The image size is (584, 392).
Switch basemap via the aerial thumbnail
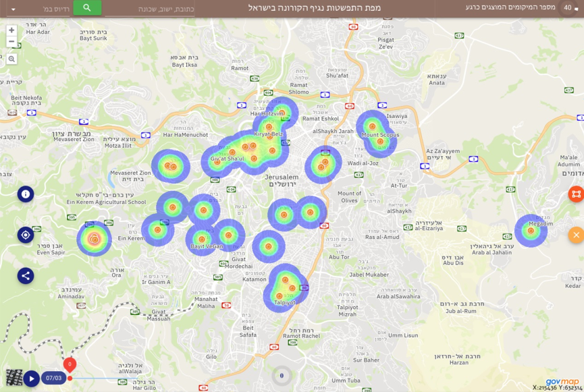[14, 377]
